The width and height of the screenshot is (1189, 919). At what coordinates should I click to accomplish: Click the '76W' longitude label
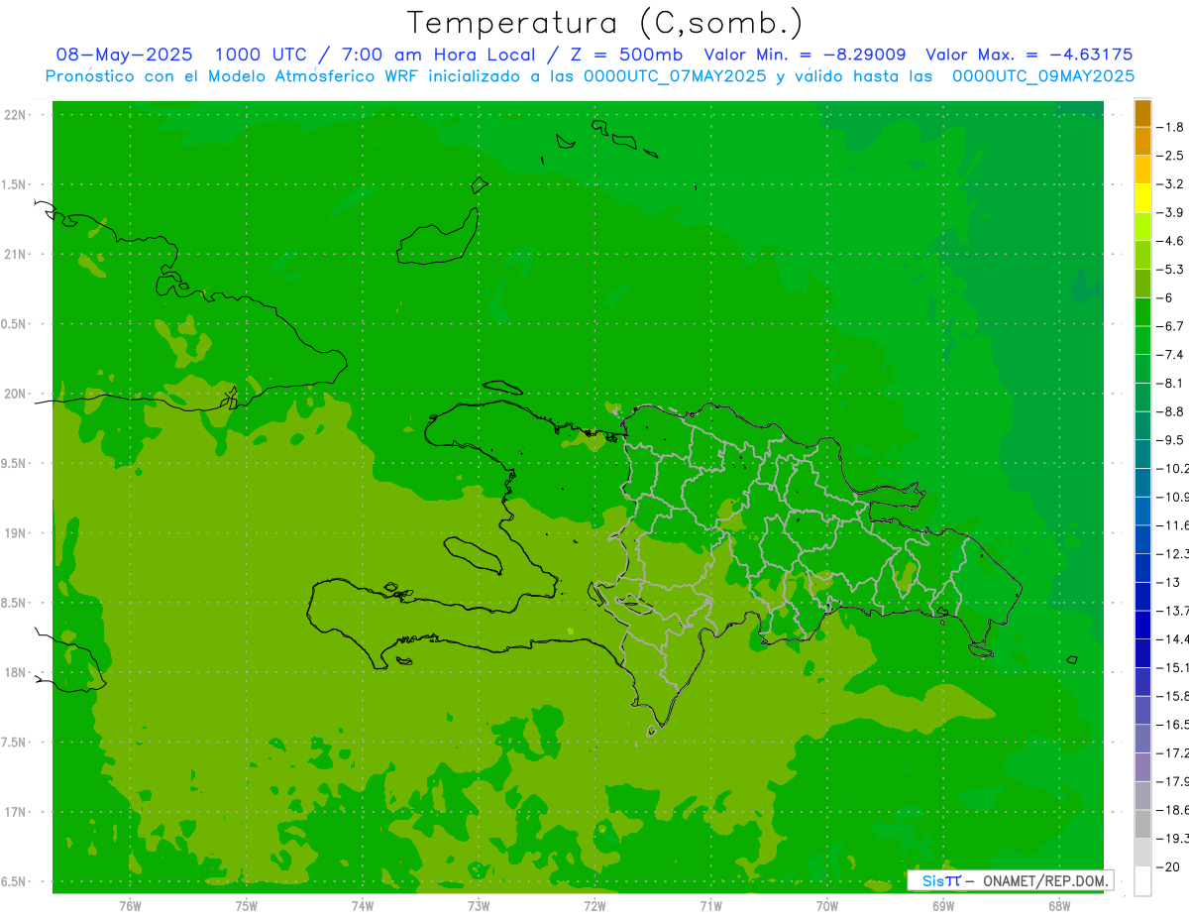(130, 906)
